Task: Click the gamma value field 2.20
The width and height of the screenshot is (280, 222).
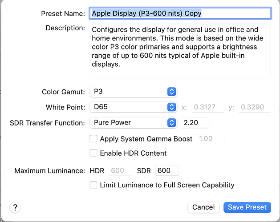Action: [195, 123]
